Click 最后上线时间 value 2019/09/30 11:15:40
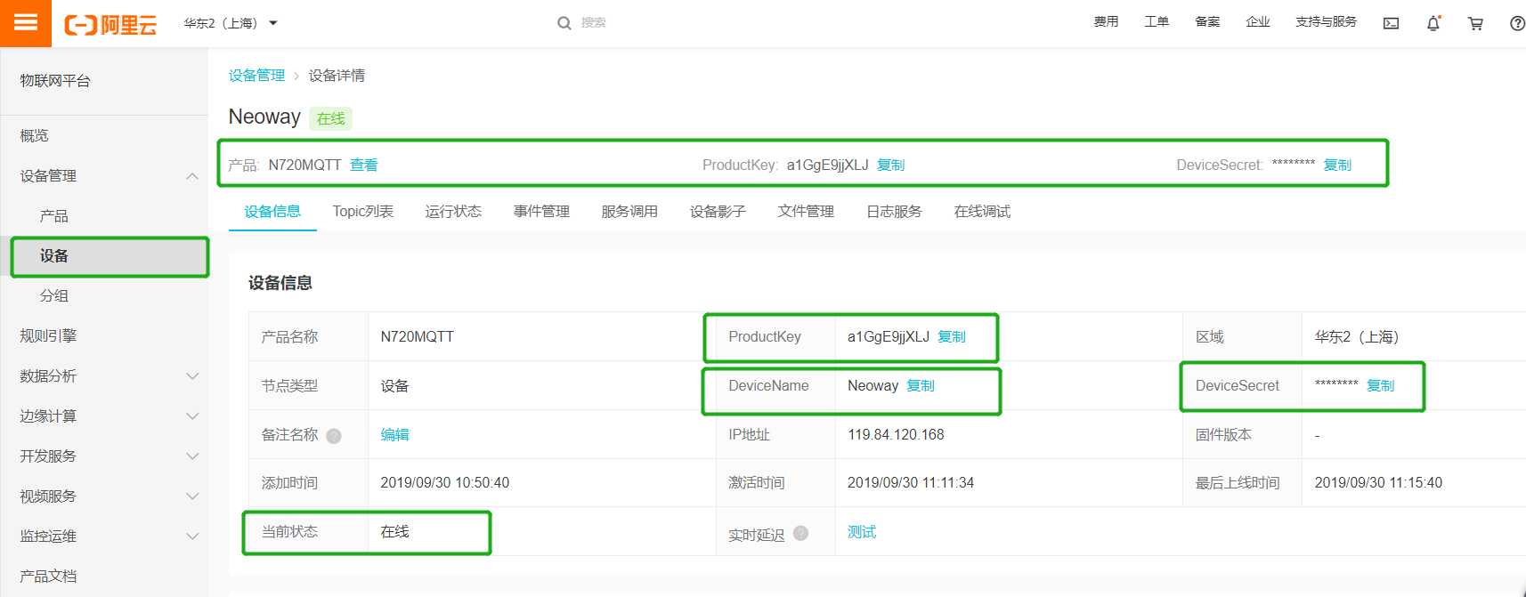The image size is (1526, 597). 1378,482
